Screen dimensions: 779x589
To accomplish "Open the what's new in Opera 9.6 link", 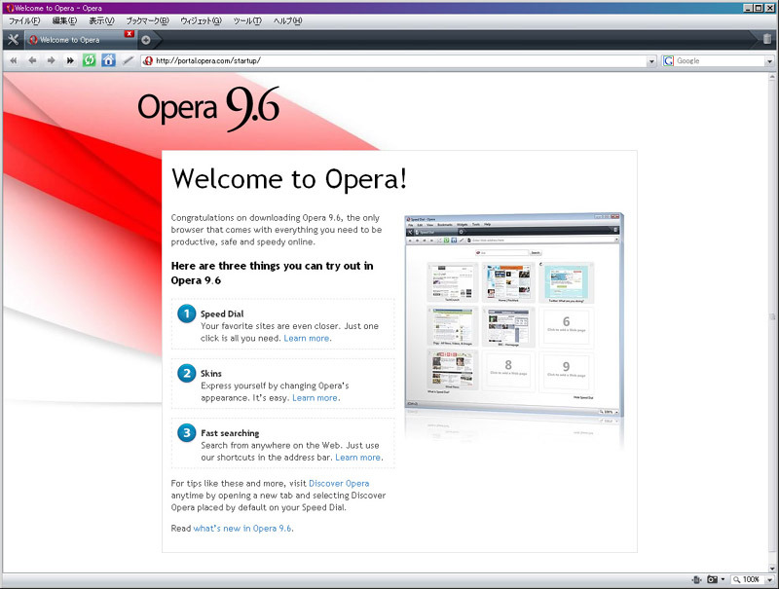I will tap(241, 528).
